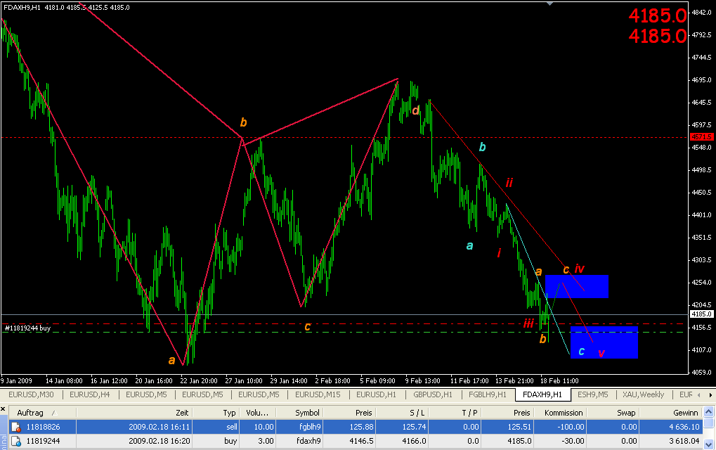Click the cyan 'c' wave label
Image resolution: width=716 pixels, height=450 pixels.
coord(581,351)
